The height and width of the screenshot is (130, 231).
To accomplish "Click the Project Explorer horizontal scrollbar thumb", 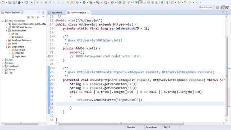I will [21, 123].
